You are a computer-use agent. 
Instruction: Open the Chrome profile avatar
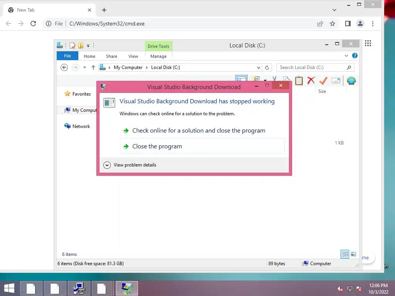[360, 24]
